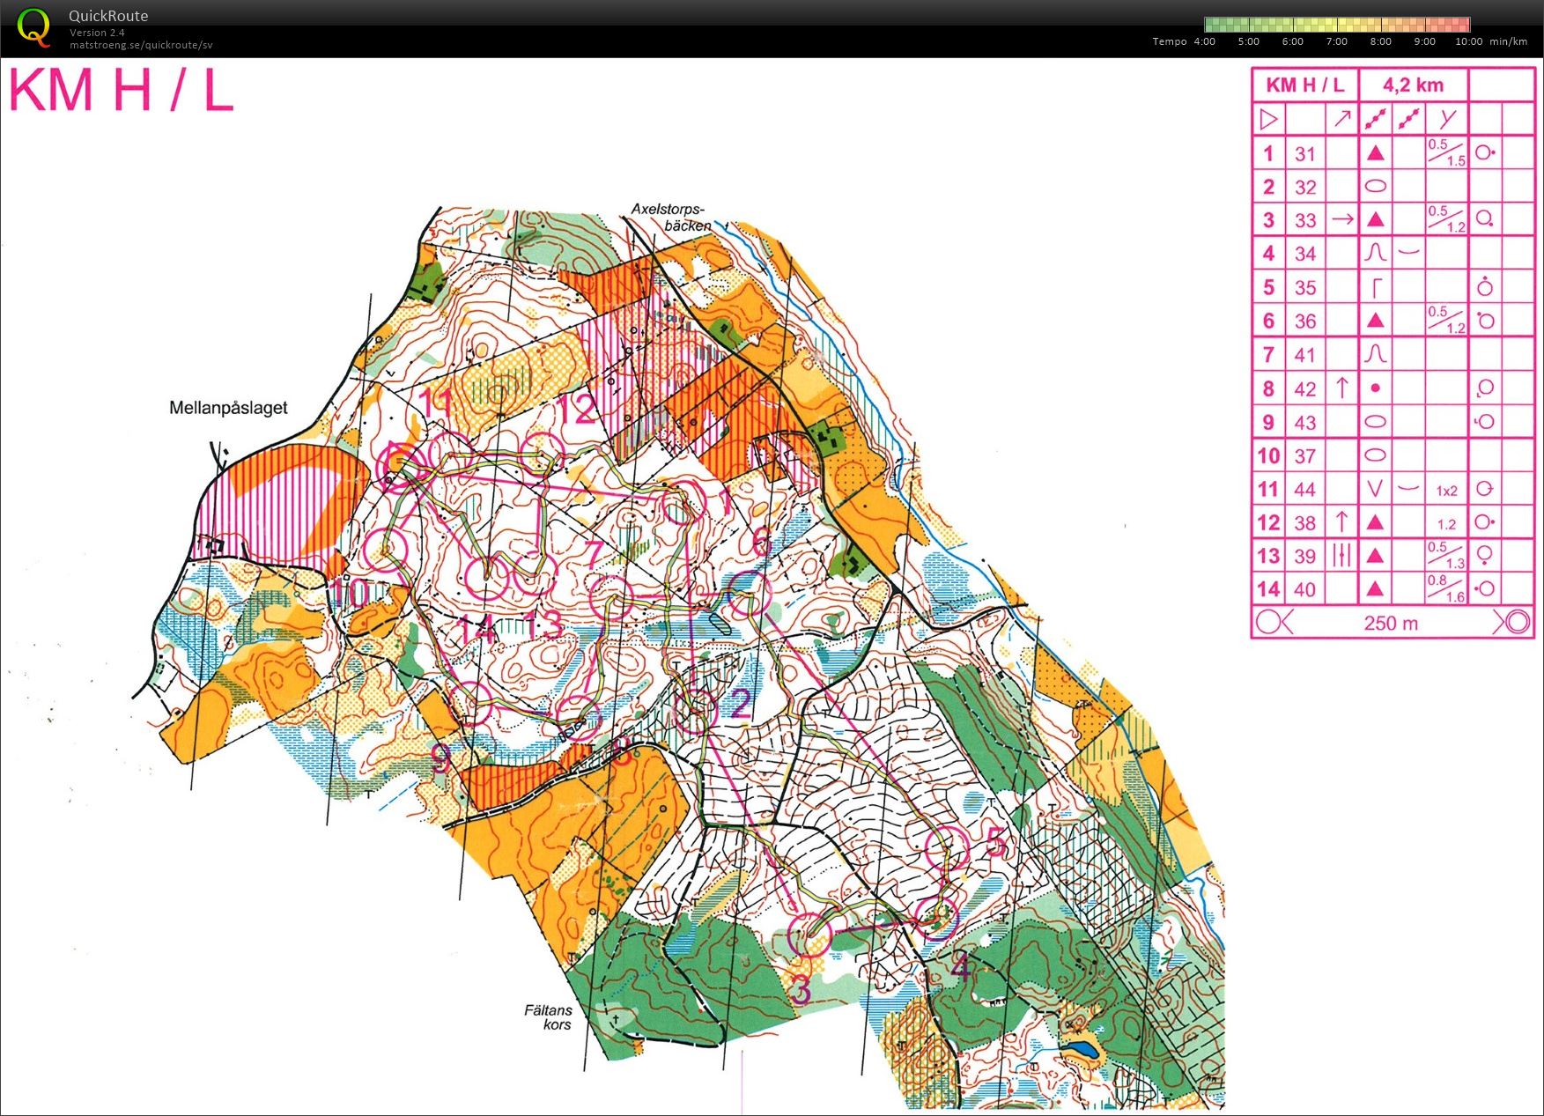Click the Mellanpåslaget place label

coord(228,408)
